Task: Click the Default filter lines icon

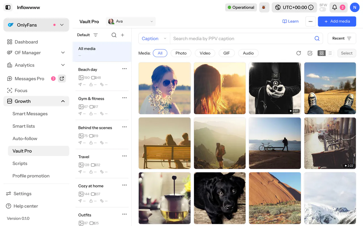Action: tap(96, 35)
